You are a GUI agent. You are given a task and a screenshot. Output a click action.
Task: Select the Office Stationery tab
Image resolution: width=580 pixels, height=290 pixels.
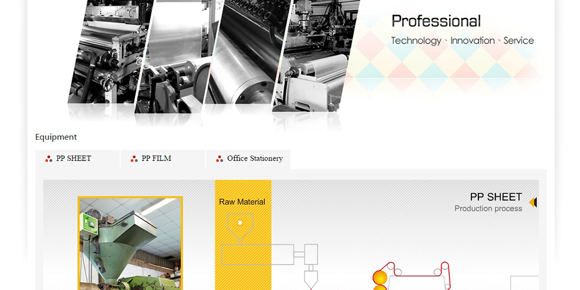(248, 159)
